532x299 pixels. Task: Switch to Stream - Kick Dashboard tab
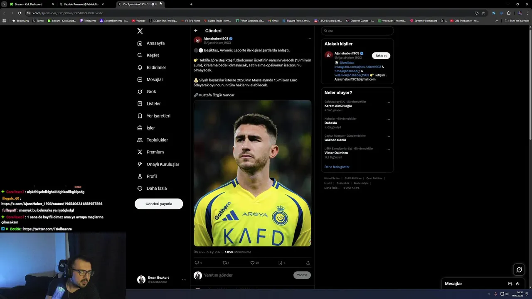[x=32, y=4]
